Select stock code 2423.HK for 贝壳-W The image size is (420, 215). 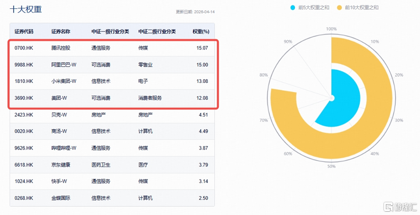point(24,115)
